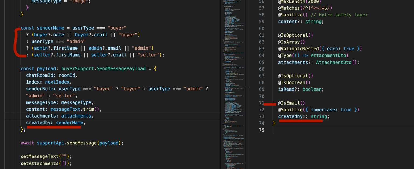Click the @IsEmail() decorator on line 71
Image resolution: width=414 pixels, height=169 pixels.
(x=291, y=103)
